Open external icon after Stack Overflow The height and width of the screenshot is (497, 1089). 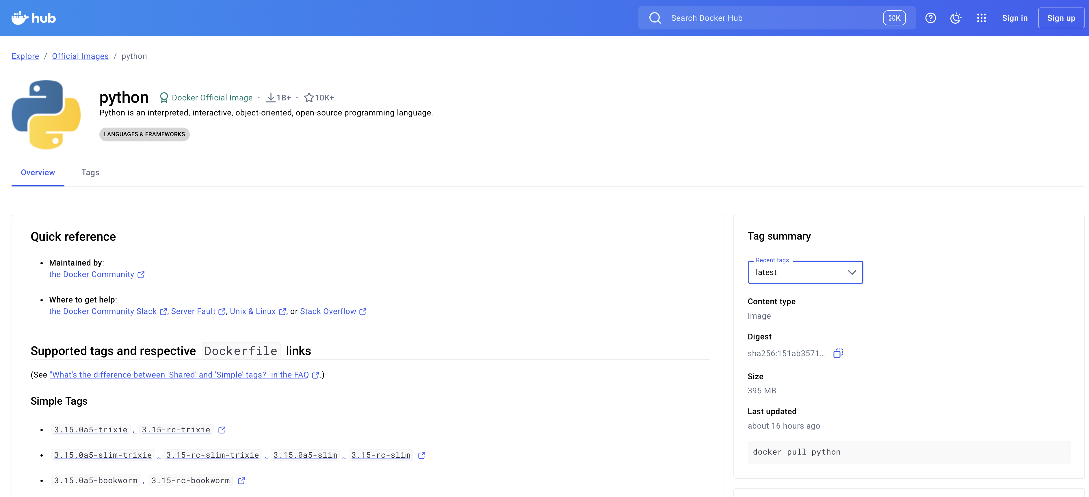(x=363, y=312)
